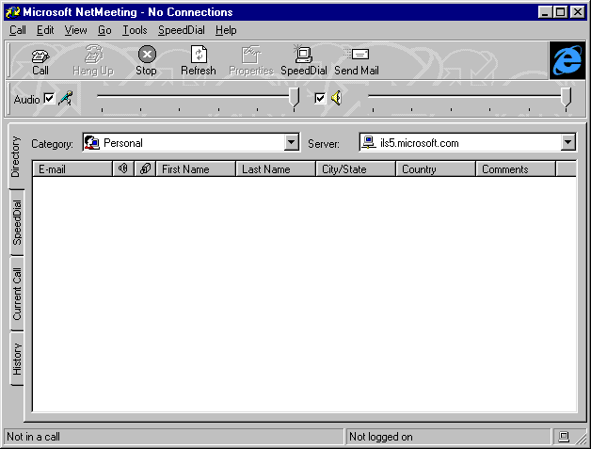
Task: Switch to the History tab
Action: 17,359
